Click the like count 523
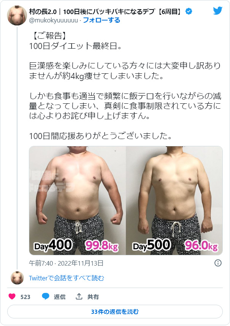The width and height of the screenshot is (230, 326). (25, 297)
